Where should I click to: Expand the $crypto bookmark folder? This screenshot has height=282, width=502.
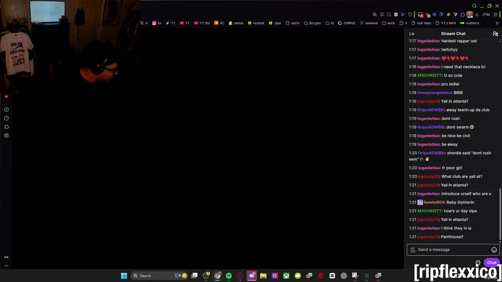pos(312,23)
